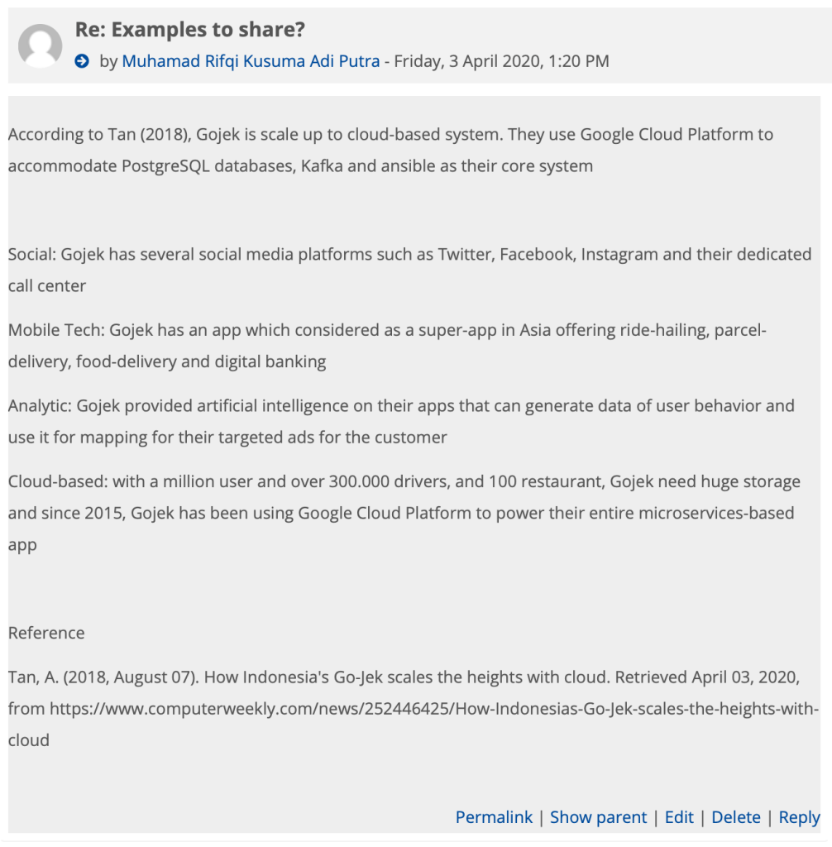Click the "call center" text line
Viewport: 832px width, 847px height.
tap(47, 286)
